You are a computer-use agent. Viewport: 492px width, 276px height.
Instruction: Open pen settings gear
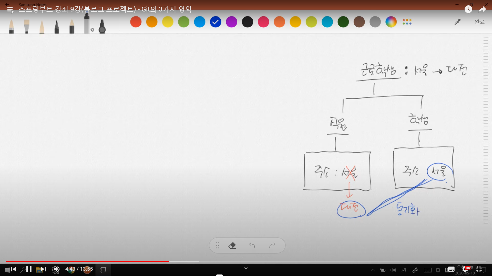92,30
